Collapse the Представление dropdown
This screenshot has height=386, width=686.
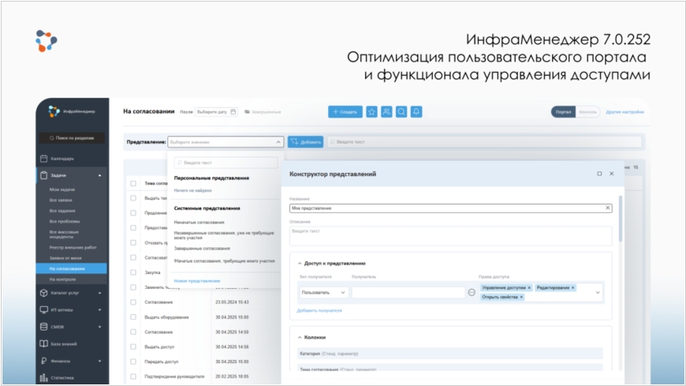pyautogui.click(x=278, y=142)
